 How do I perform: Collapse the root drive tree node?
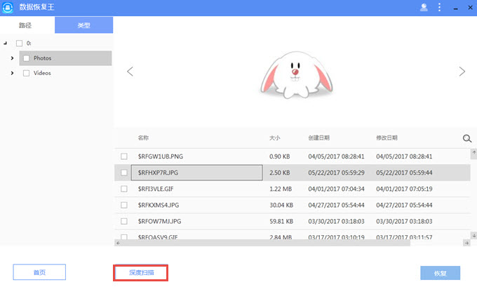click(x=6, y=44)
